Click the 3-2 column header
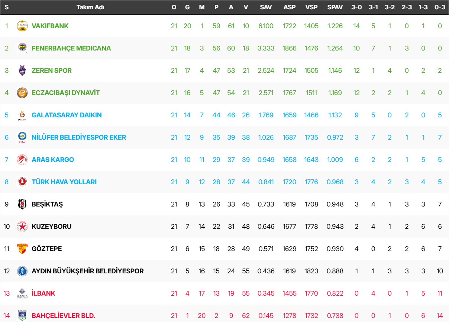 coord(390,7)
